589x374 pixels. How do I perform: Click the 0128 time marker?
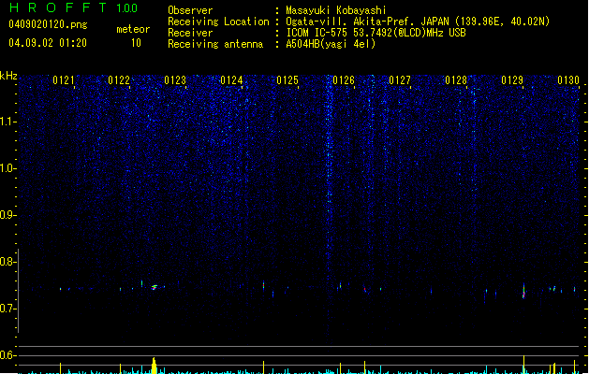pyautogui.click(x=456, y=80)
